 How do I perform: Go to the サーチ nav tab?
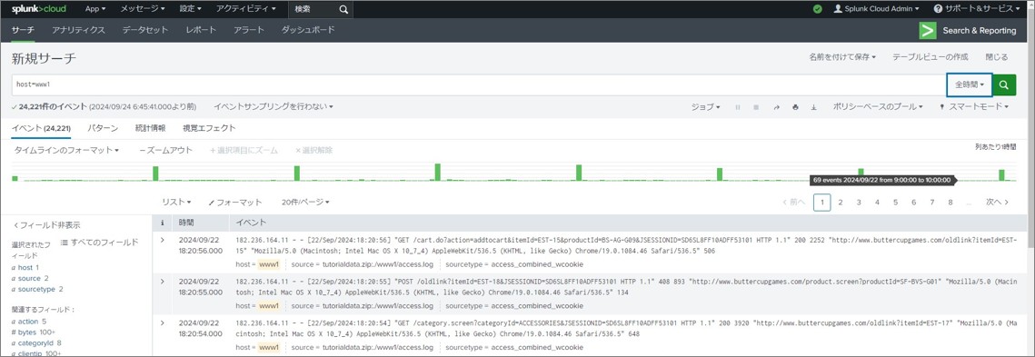tap(23, 30)
